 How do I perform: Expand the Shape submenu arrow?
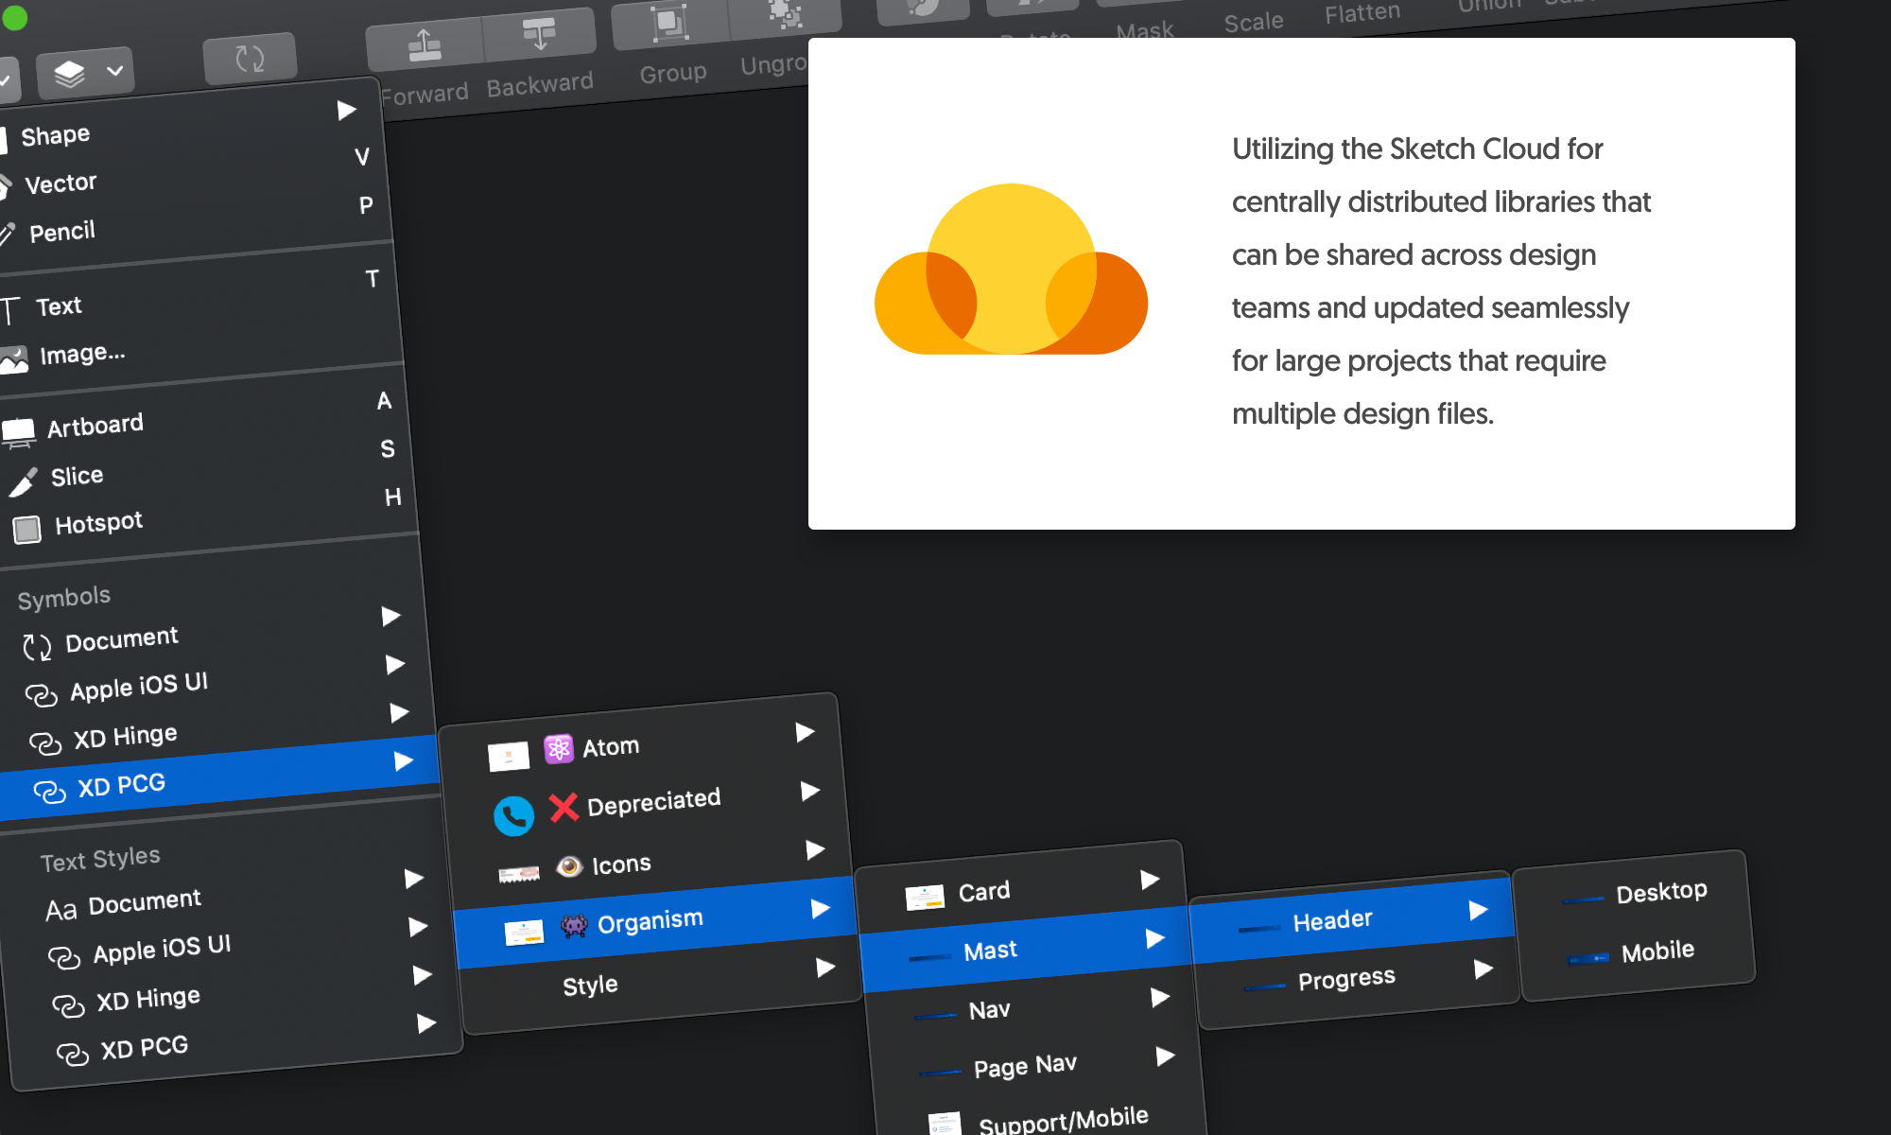pyautogui.click(x=347, y=111)
